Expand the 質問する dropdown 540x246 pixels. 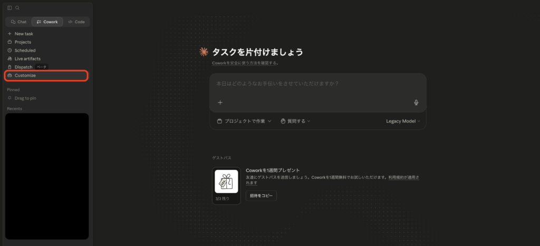pyautogui.click(x=295, y=121)
